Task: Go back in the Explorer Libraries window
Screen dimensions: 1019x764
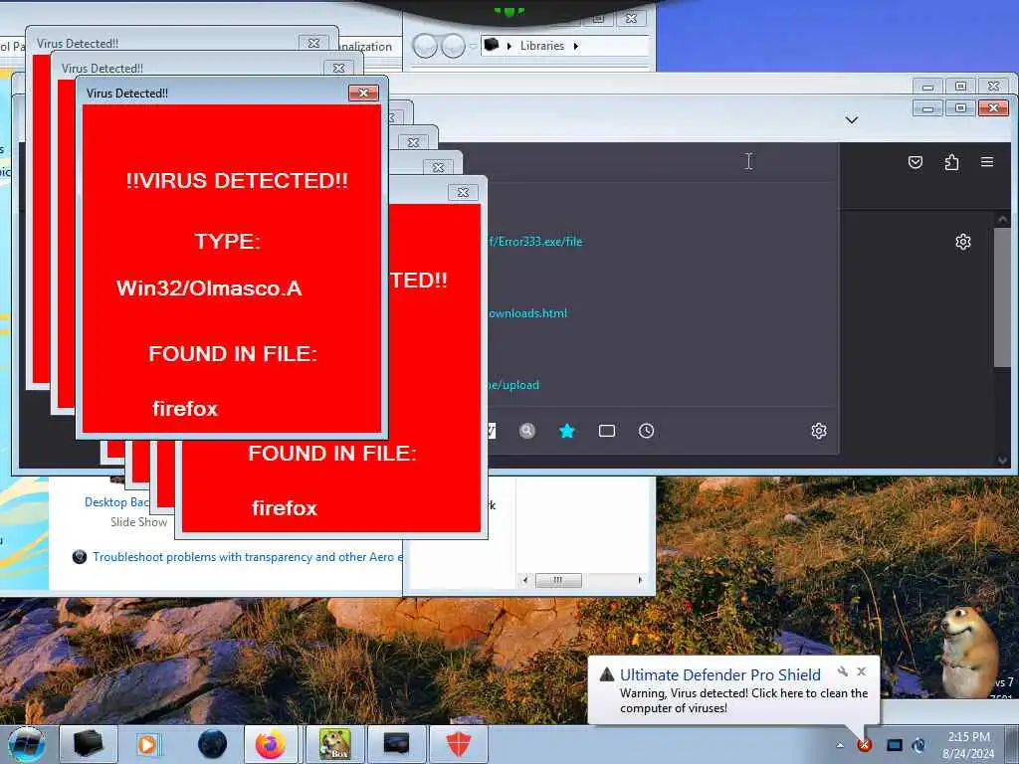Action: (425, 46)
